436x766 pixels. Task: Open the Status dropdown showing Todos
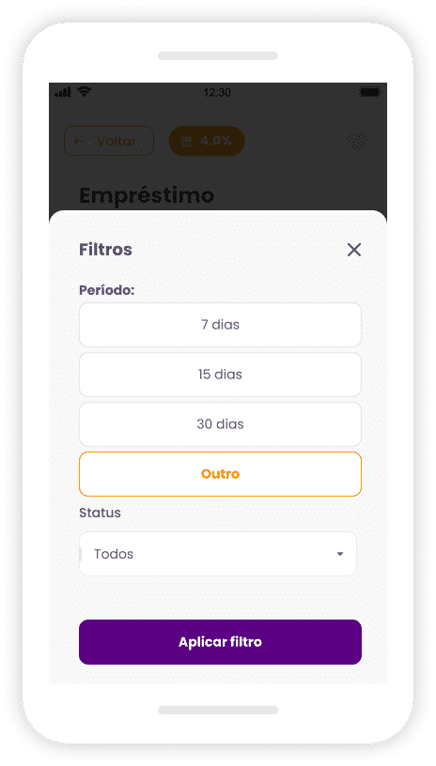click(218, 554)
